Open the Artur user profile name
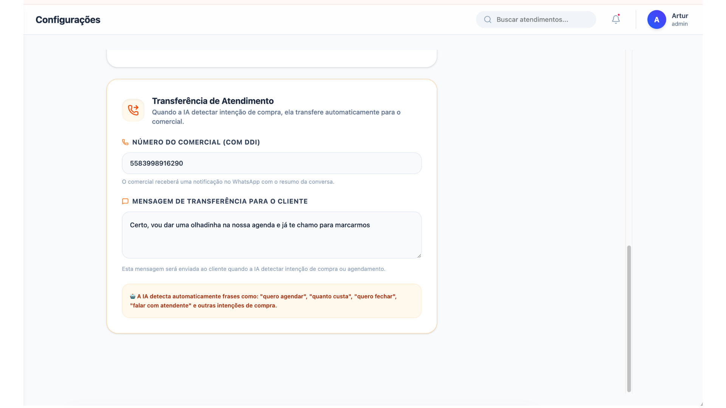726x408 pixels. tap(679, 16)
